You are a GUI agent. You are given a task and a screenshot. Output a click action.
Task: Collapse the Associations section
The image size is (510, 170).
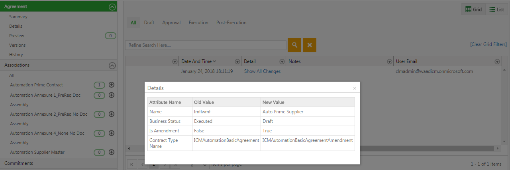click(x=112, y=65)
